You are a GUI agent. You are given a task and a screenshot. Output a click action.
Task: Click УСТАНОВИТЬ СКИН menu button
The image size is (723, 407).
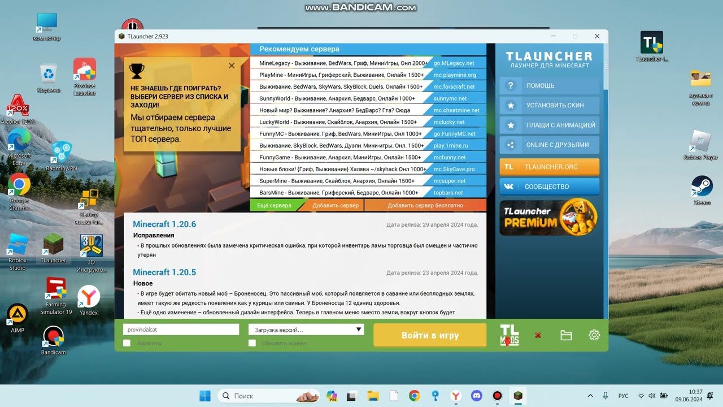pos(549,105)
